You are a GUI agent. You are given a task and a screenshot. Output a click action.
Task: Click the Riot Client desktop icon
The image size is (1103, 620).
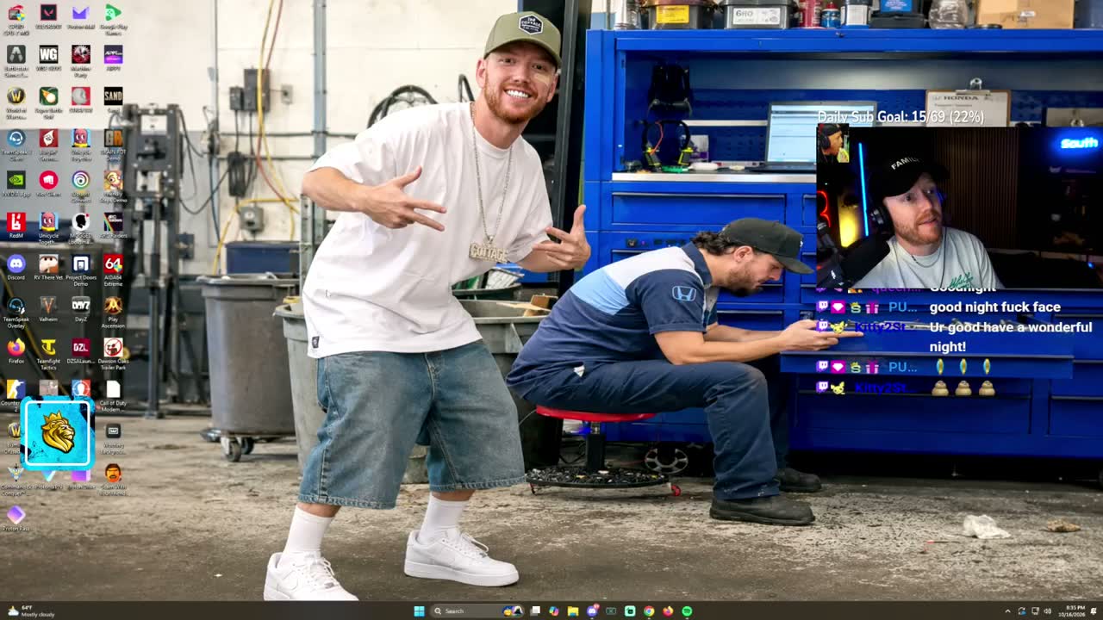[48, 183]
